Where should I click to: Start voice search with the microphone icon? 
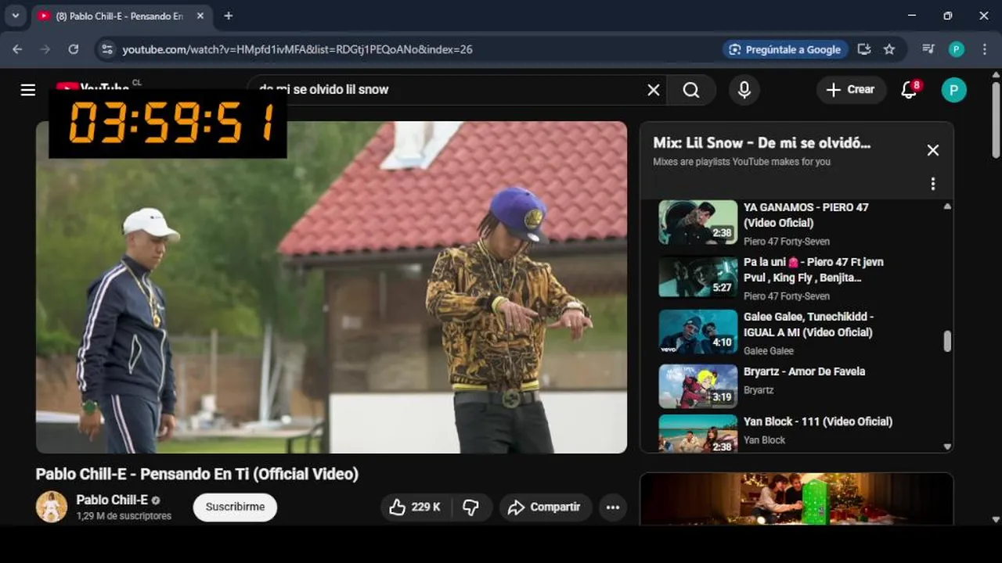point(744,90)
